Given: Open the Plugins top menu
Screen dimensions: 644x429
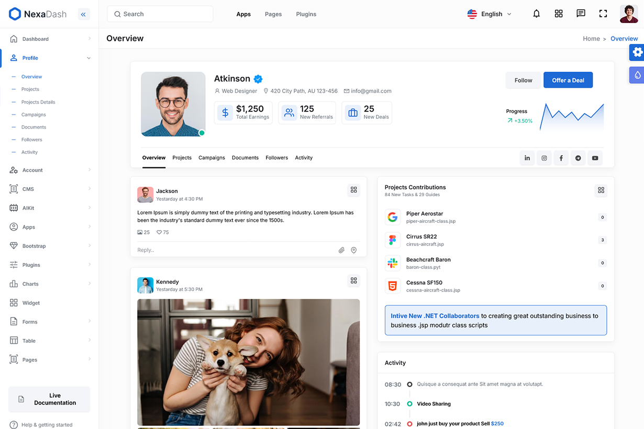Looking at the screenshot, I should click(306, 14).
